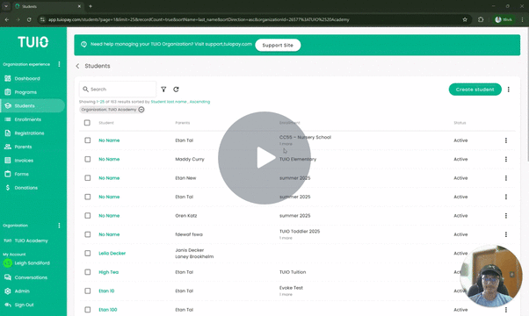
Task: Open the filter funnel icon
Action: pos(163,90)
